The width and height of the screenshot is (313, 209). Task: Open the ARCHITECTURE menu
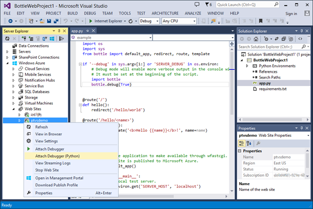tap(165, 14)
